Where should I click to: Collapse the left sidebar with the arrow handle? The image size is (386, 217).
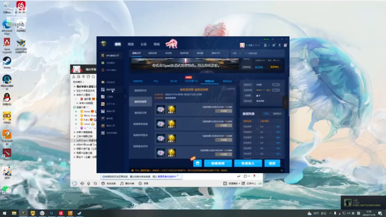(125, 96)
